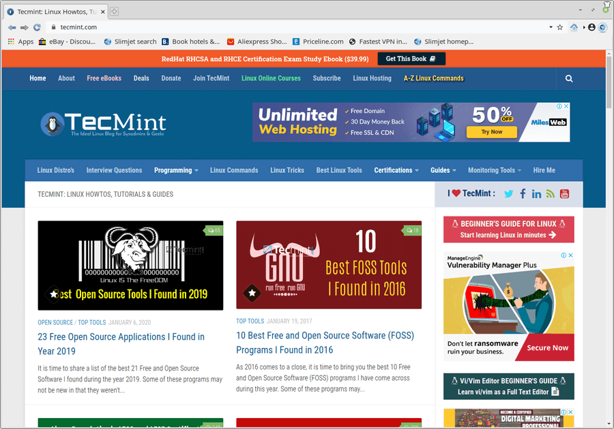Viewport: 614px width, 429px height.
Task: Click the Get This Book button
Action: pyautogui.click(x=411, y=59)
